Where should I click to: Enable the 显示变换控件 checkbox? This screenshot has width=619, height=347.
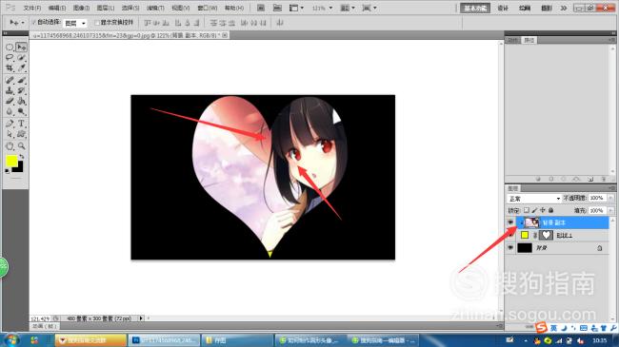97,23
